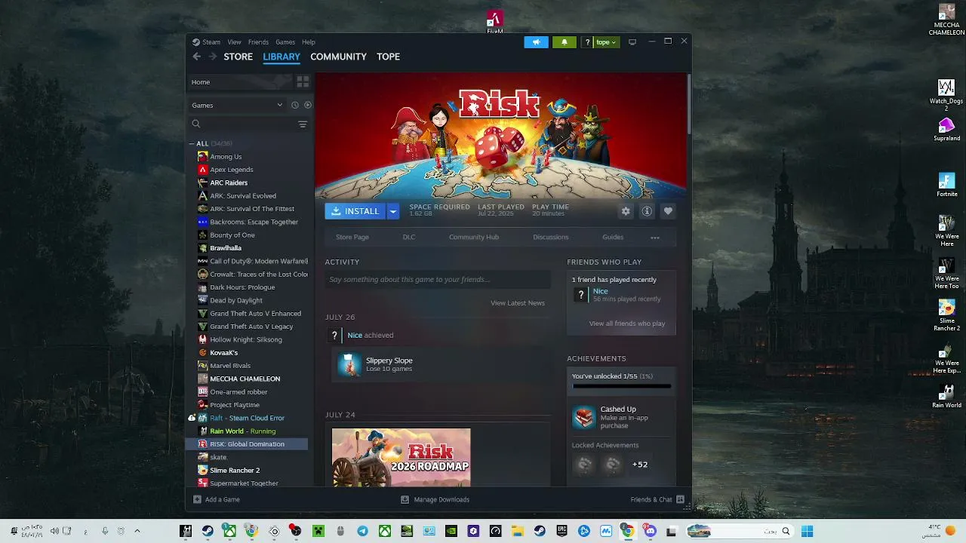Switch to the COMMUNITY tab
This screenshot has width=966, height=543.
338,57
